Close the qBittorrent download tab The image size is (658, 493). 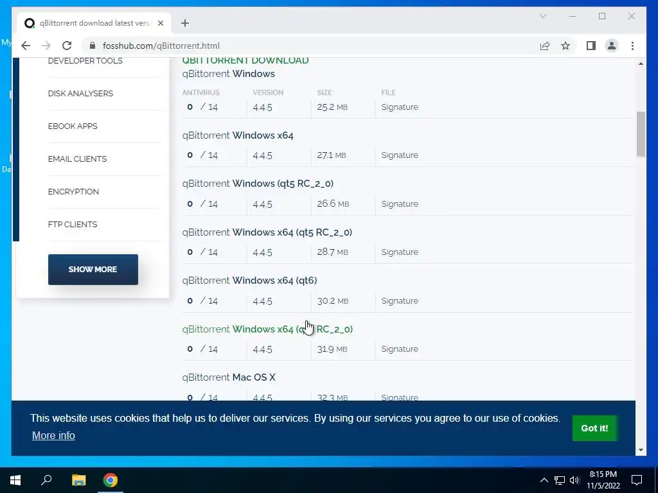(x=160, y=23)
